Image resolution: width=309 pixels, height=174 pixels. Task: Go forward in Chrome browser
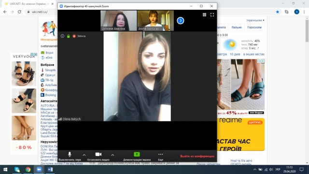pyautogui.click(x=12, y=12)
